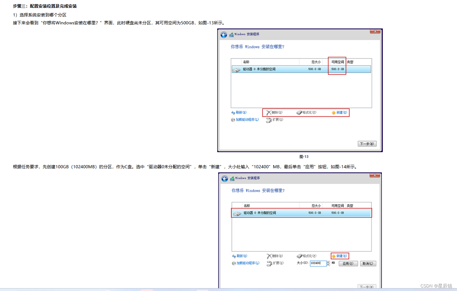This screenshot has height=291, width=457.
Task: Click the drive icon in the lower dialog's disk row
Action: [x=237, y=214]
